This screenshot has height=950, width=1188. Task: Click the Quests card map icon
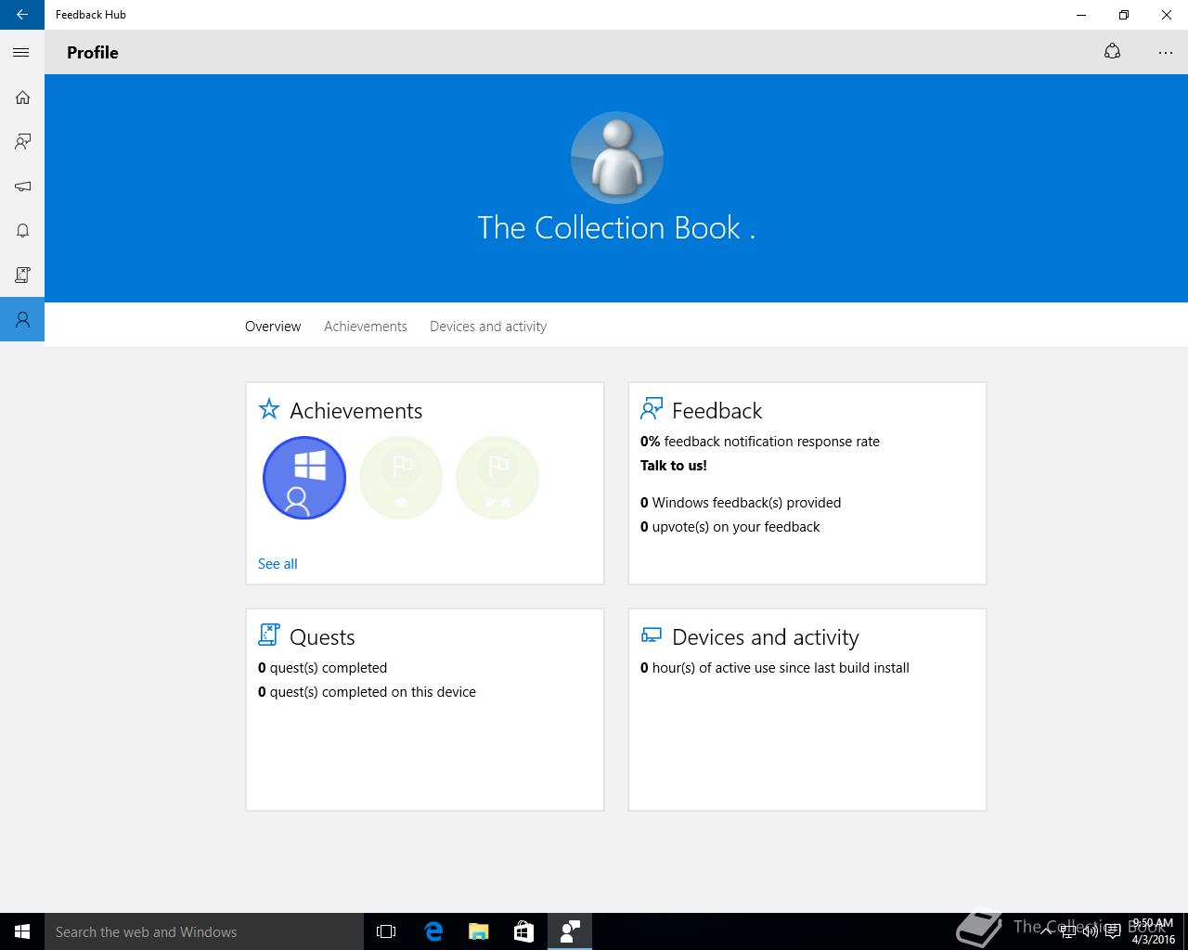coord(269,635)
